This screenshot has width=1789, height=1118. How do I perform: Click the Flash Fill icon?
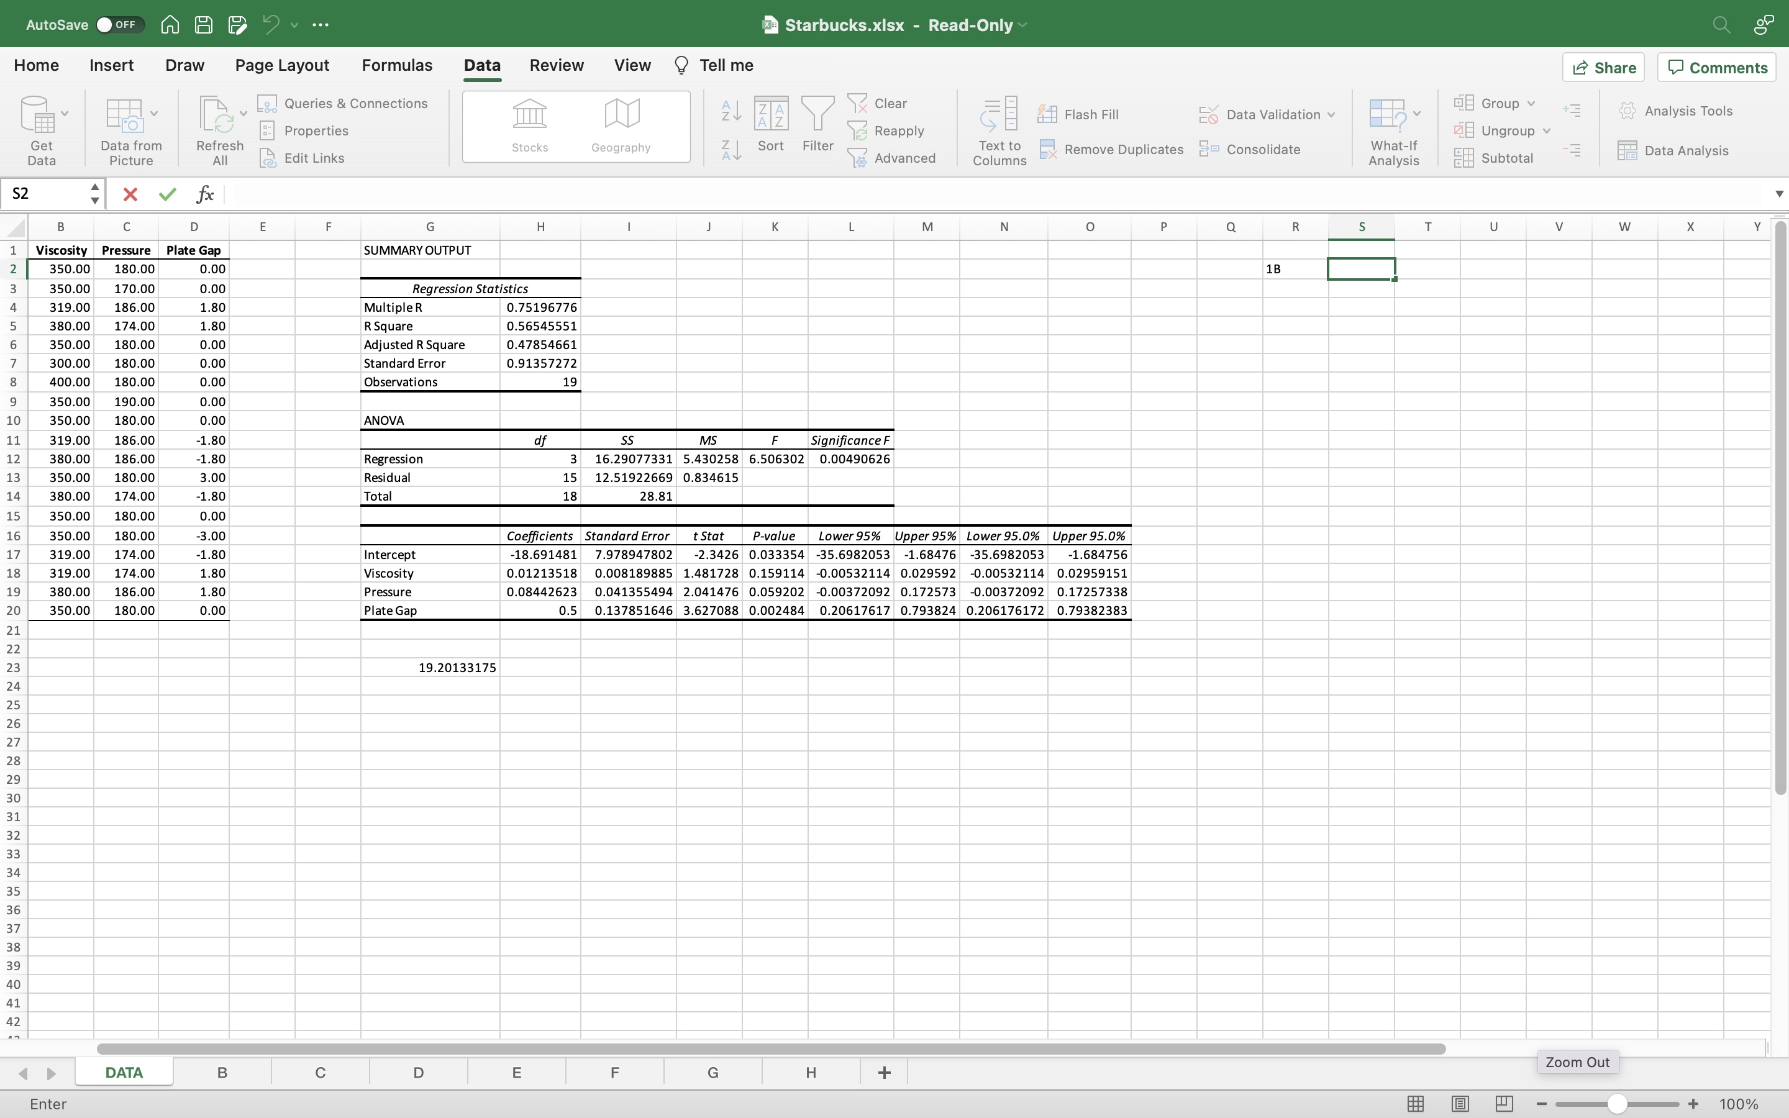1047,115
